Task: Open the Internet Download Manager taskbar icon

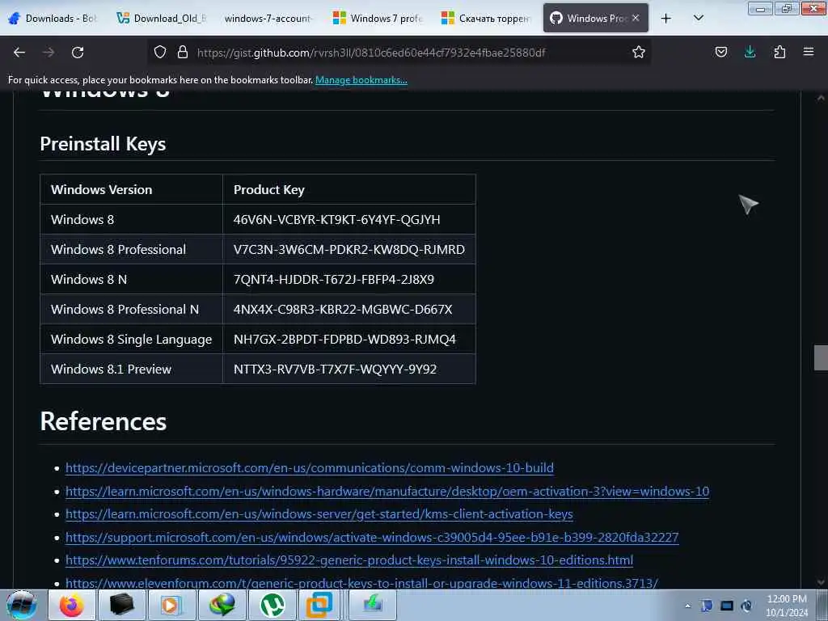Action: coord(222,605)
